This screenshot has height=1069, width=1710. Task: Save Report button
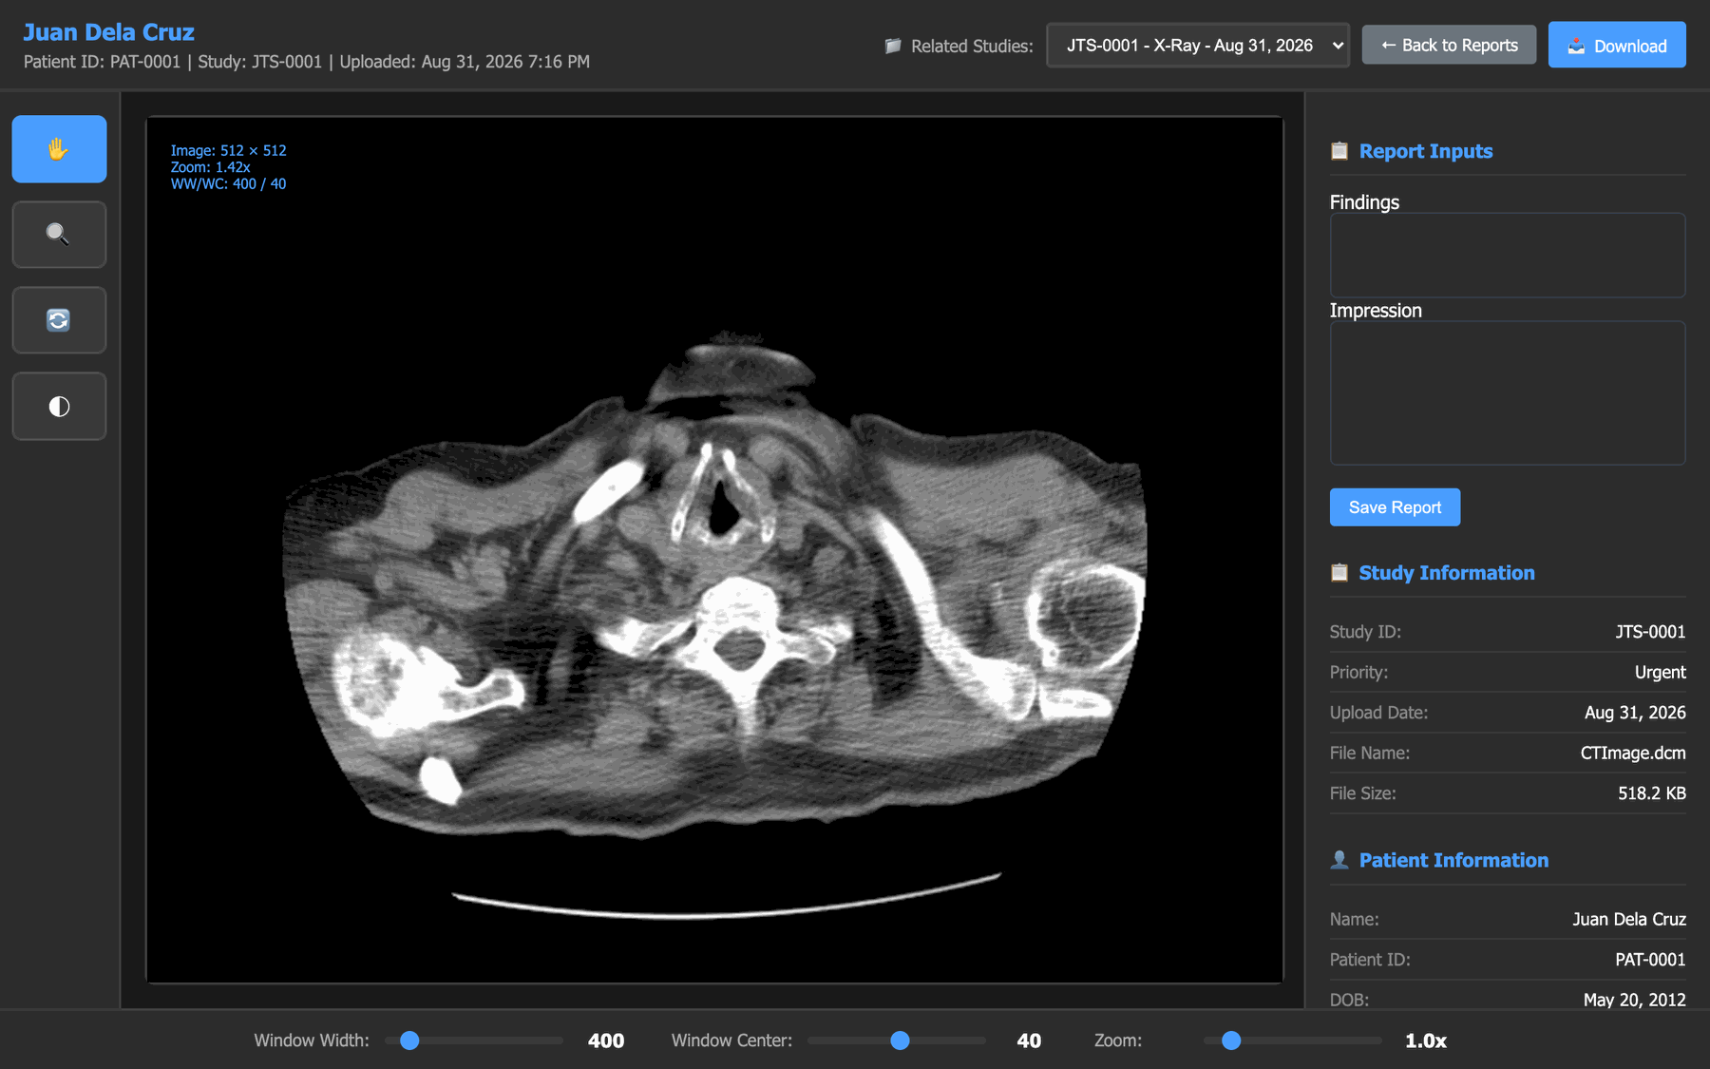click(x=1395, y=507)
